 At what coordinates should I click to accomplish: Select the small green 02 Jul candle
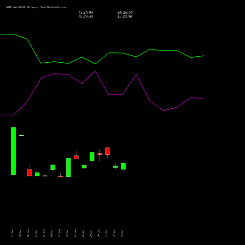[x=116, y=167]
